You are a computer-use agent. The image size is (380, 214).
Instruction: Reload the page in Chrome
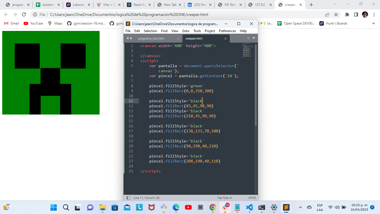24,14
